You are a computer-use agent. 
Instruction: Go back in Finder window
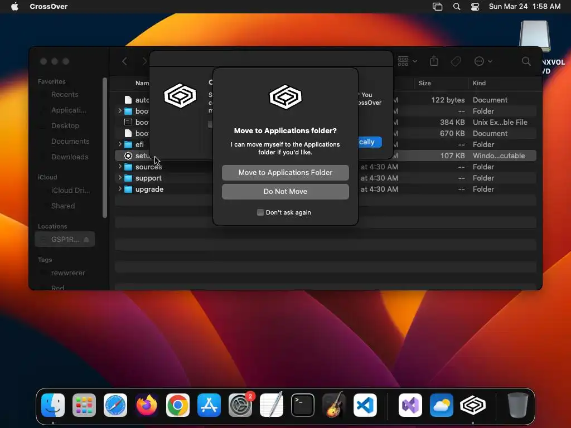tap(124, 61)
